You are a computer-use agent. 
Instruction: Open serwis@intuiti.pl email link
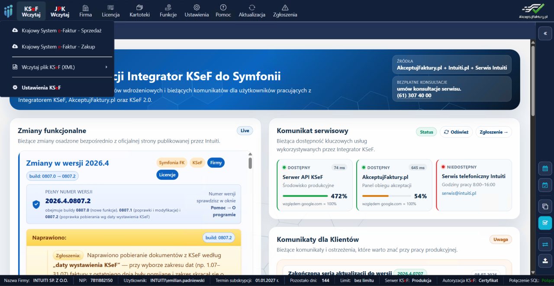pos(459,193)
